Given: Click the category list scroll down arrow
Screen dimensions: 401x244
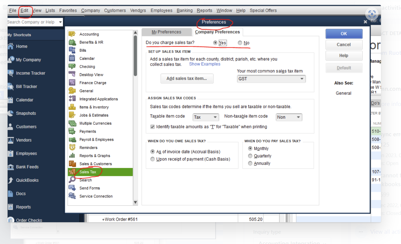Looking at the screenshot, I should pyautogui.click(x=135, y=202).
